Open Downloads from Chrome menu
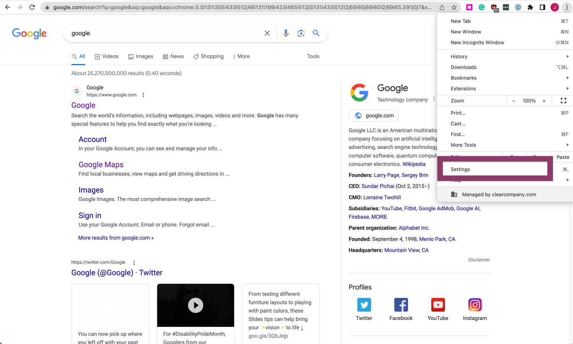The image size is (573, 344). point(505,67)
